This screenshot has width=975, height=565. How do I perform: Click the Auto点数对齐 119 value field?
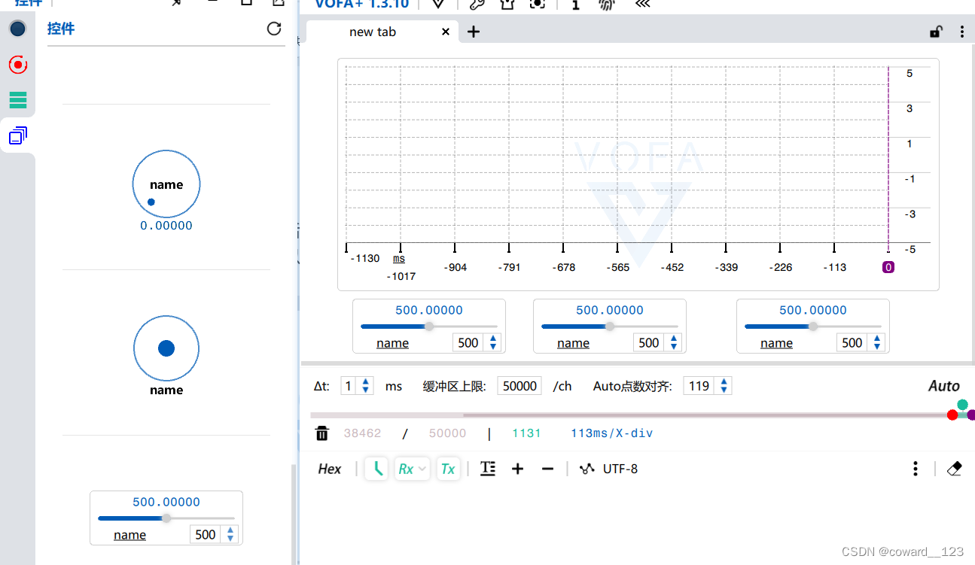pos(699,386)
